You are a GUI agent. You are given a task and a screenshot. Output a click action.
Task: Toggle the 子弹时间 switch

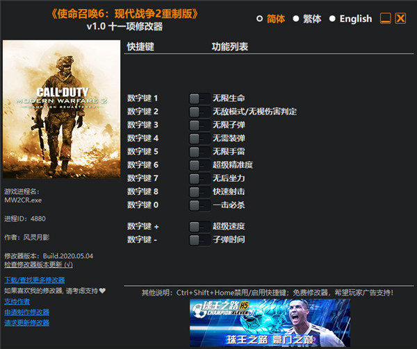coord(199,239)
